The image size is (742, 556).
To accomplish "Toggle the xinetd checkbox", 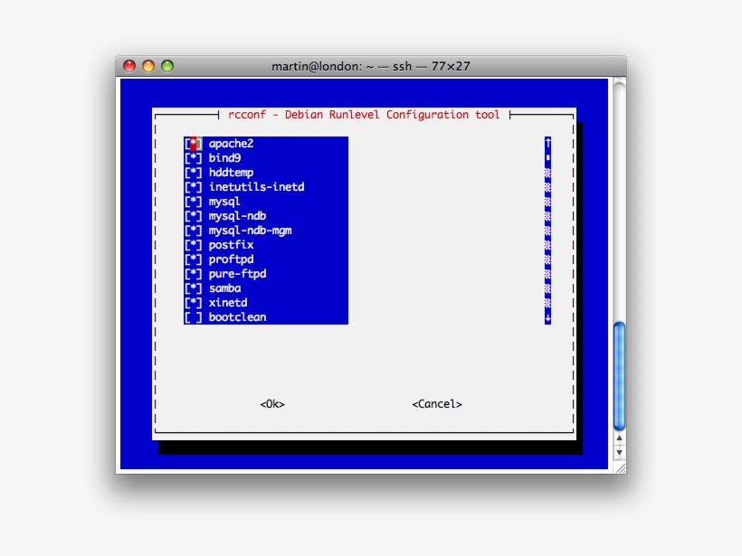I will (193, 303).
